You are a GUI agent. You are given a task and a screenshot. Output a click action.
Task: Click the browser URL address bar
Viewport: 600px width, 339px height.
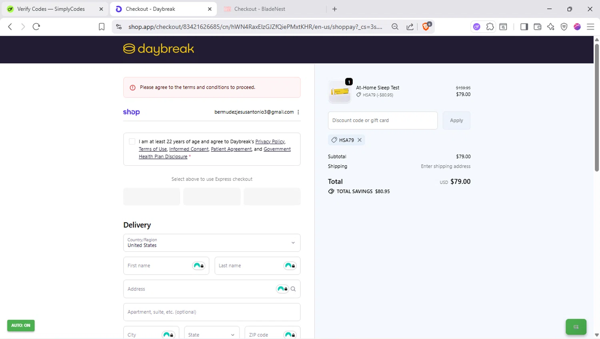[255, 27]
